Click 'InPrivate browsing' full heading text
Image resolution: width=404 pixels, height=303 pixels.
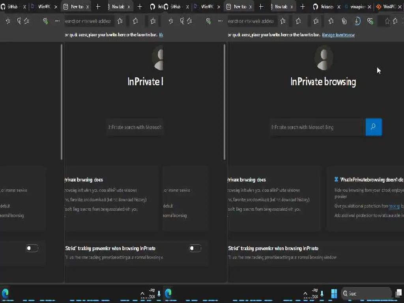coord(324,82)
